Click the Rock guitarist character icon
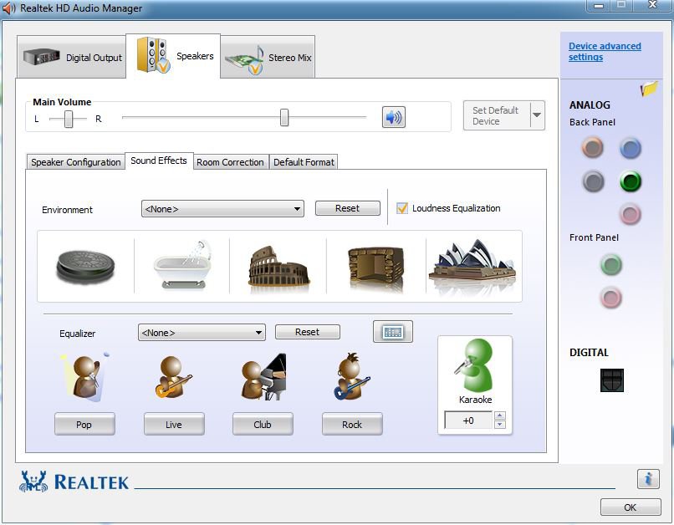 (351, 377)
